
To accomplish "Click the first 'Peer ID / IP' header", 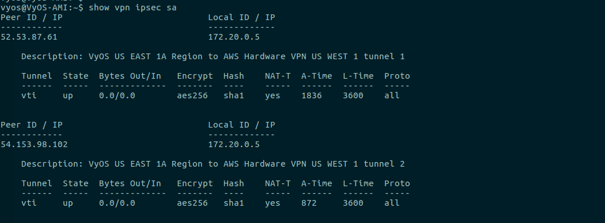I will click(32, 17).
